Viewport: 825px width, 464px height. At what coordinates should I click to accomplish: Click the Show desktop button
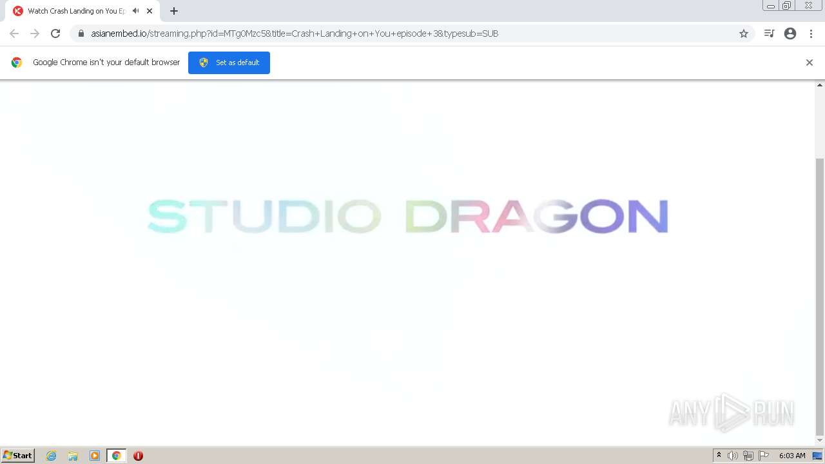(x=818, y=456)
